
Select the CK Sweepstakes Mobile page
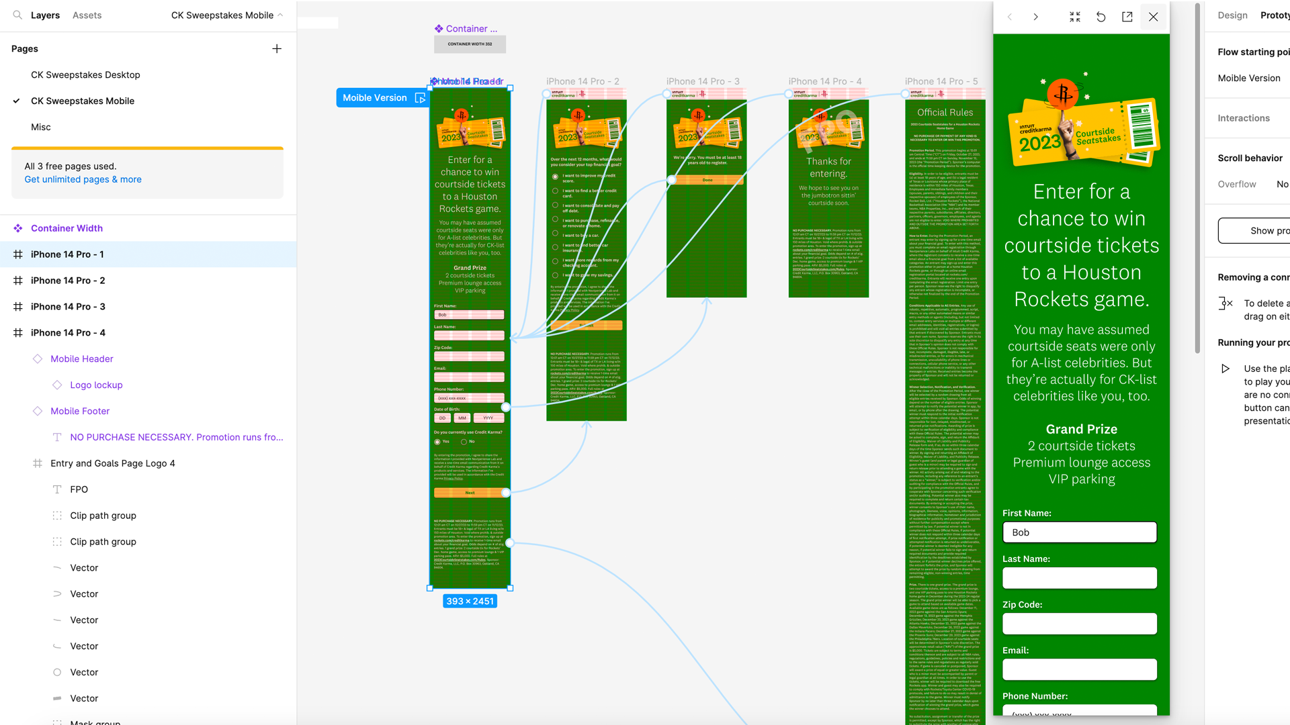(83, 101)
